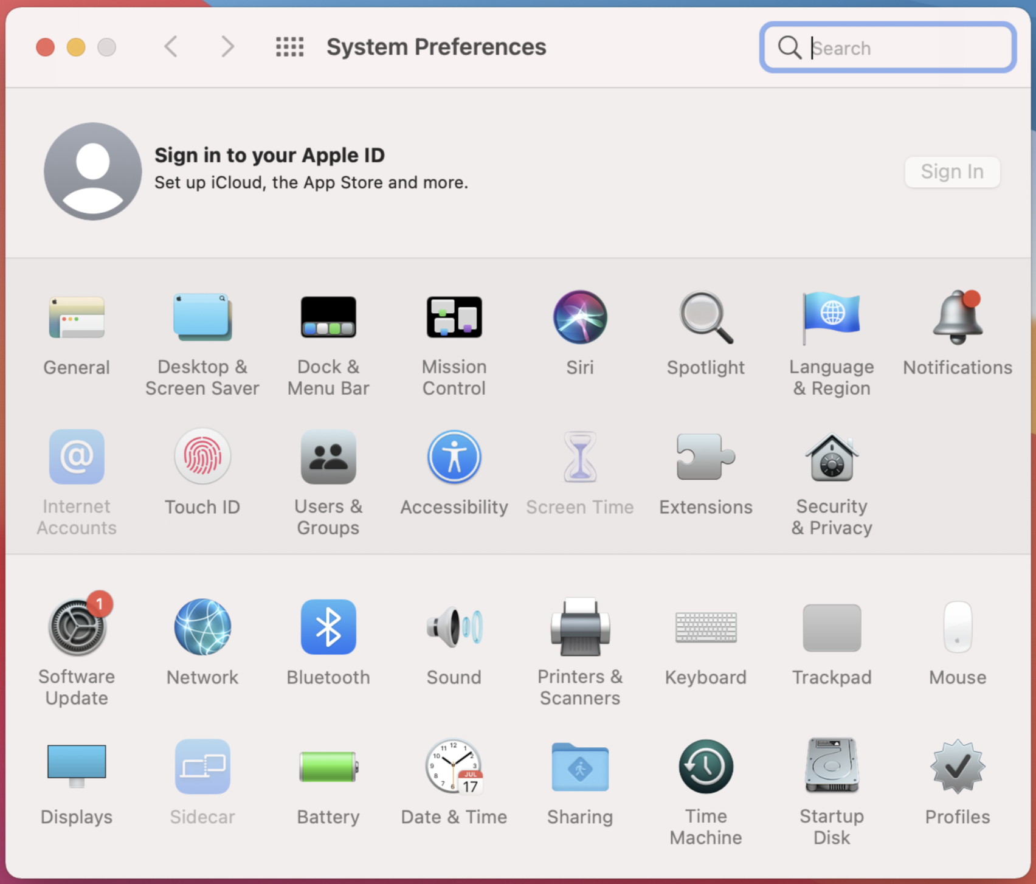This screenshot has width=1036, height=884.
Task: Click the Show All grid button
Action: tap(289, 47)
